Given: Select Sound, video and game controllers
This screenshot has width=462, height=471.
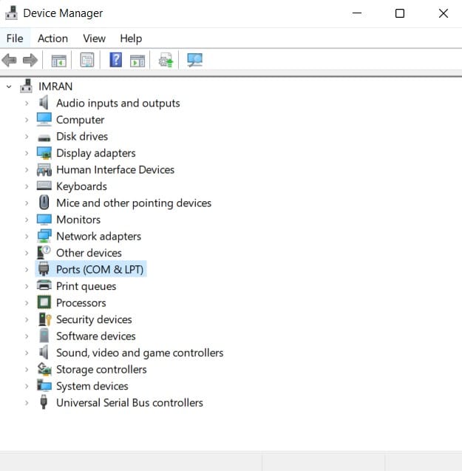Looking at the screenshot, I should [x=140, y=353].
